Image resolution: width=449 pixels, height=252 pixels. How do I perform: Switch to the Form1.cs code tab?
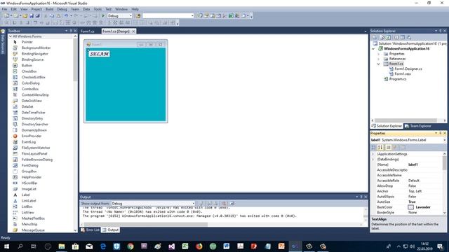tap(88, 31)
